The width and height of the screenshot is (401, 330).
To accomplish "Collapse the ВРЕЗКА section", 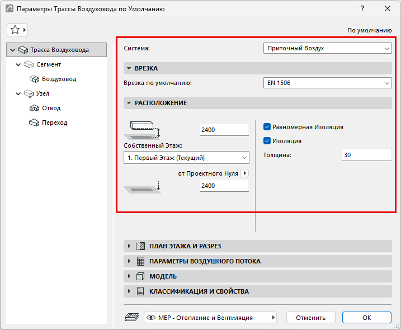I will point(129,68).
